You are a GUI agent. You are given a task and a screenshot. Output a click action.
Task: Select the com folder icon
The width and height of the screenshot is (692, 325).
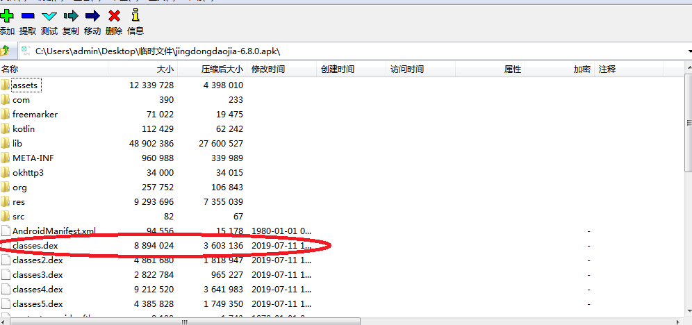click(6, 99)
